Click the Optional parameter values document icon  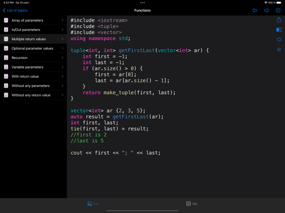point(6,49)
